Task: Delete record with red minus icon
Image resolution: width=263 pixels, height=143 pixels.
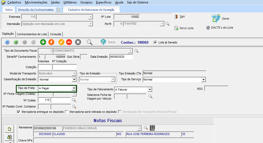Action: pos(69,42)
